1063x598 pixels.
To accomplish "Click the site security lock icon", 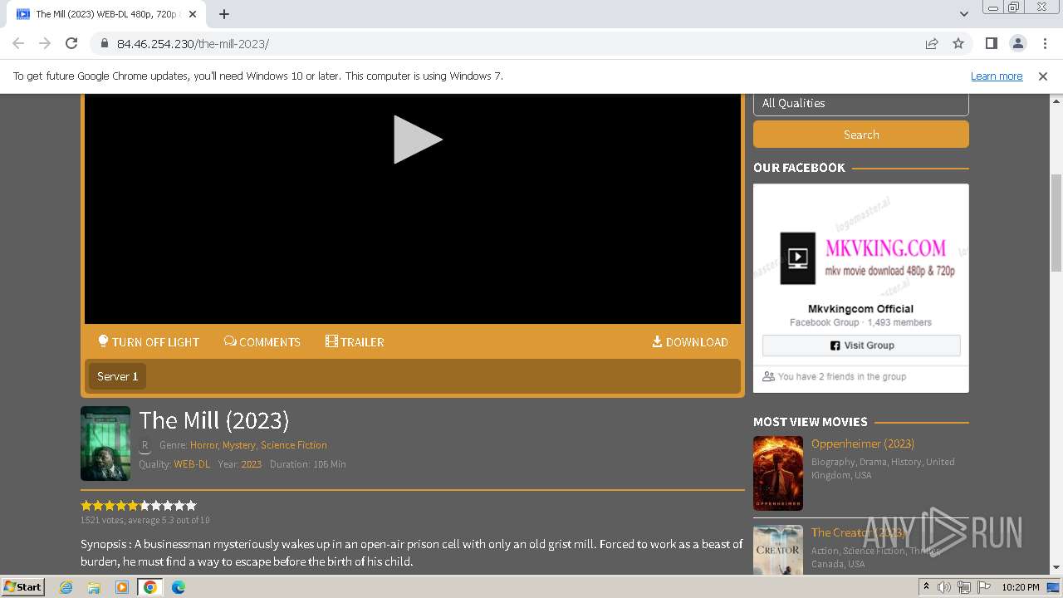I will coord(104,43).
